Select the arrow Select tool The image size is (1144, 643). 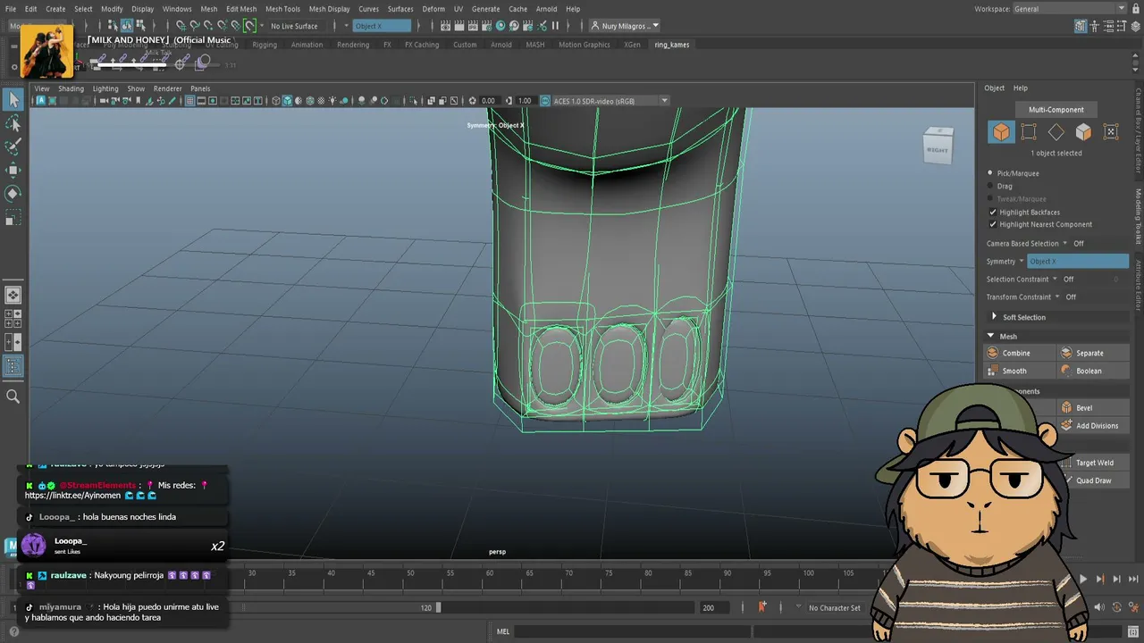[13, 100]
